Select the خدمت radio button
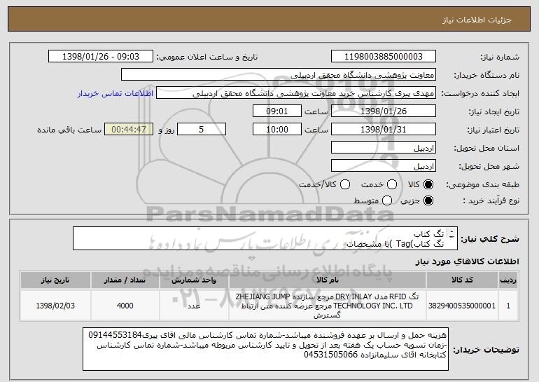This screenshot has width=539, height=382. 392,184
